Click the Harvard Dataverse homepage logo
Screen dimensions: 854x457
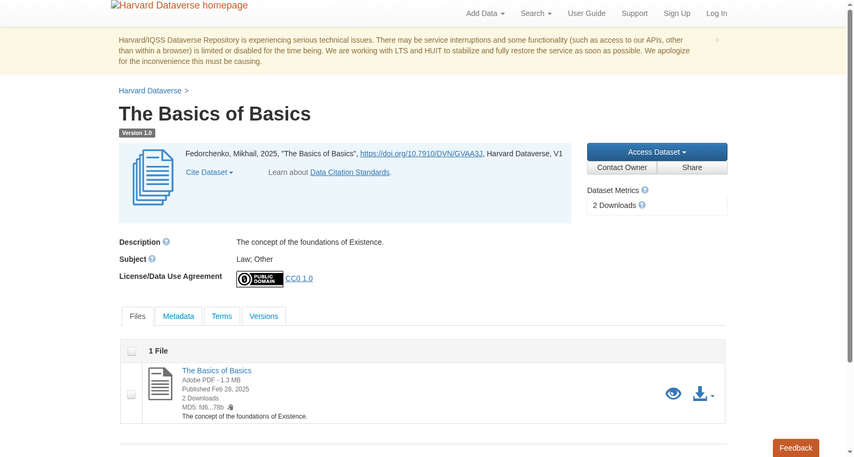(179, 6)
